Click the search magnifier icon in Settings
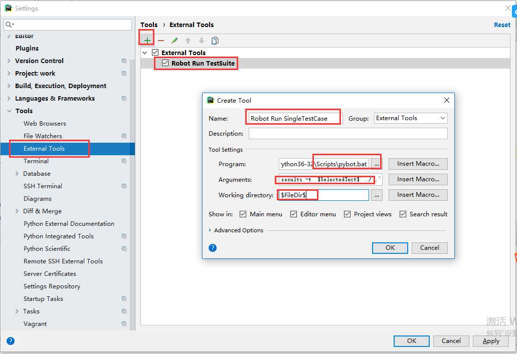The width and height of the screenshot is (517, 354). coord(9,25)
